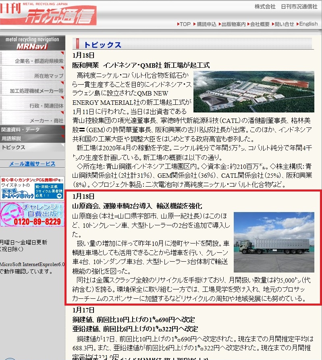Viewport: 322px width, 360px height.
Task: Select トピックス in the sidebar
Action: click(x=32, y=147)
